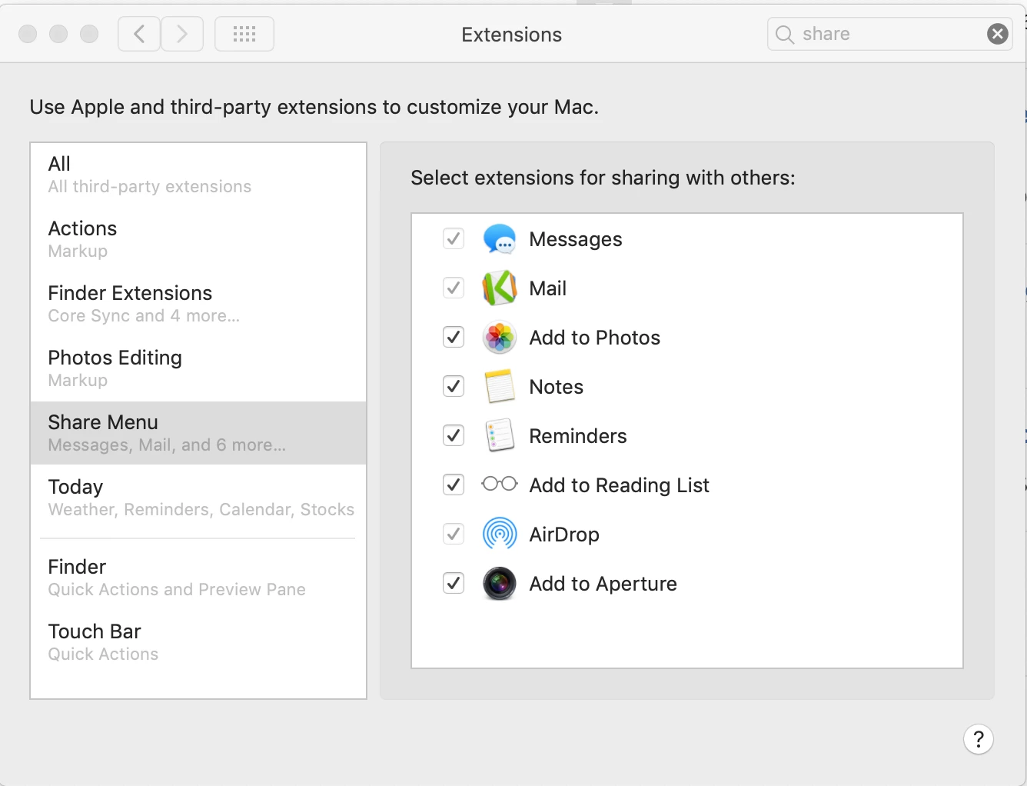Image resolution: width=1027 pixels, height=786 pixels.
Task: Click the AirDrop label text
Action: pyautogui.click(x=564, y=535)
